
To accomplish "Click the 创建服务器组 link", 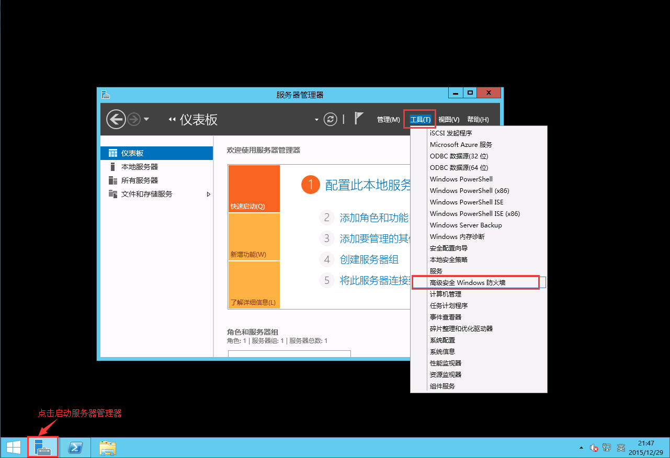I will coord(369,259).
